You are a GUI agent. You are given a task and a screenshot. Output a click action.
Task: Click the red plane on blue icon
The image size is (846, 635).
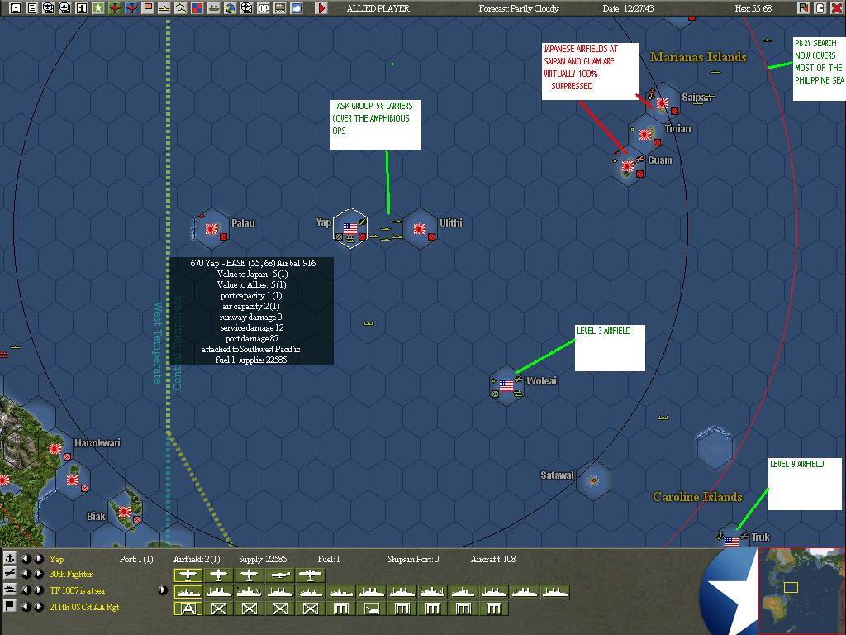[131, 8]
